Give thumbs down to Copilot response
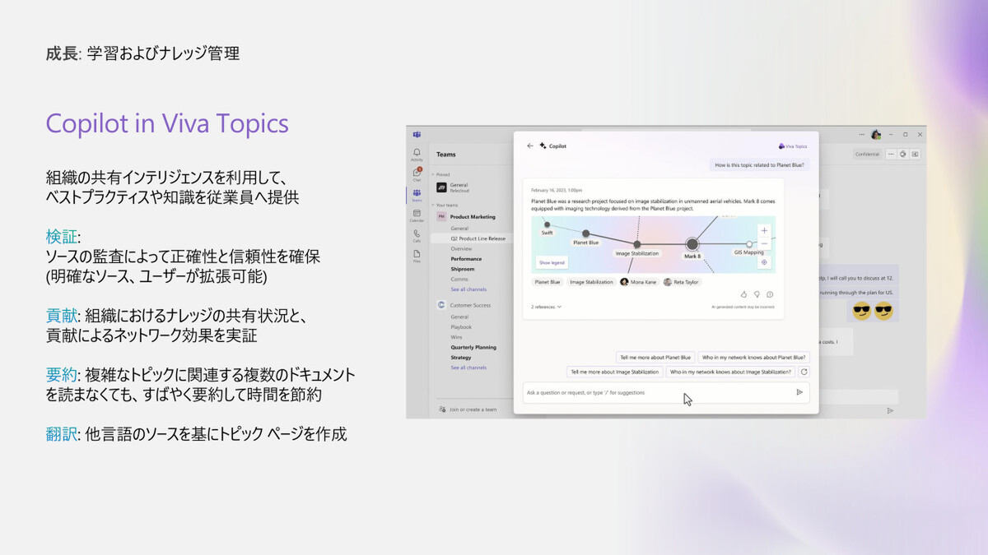This screenshot has width=988, height=555. (x=757, y=294)
